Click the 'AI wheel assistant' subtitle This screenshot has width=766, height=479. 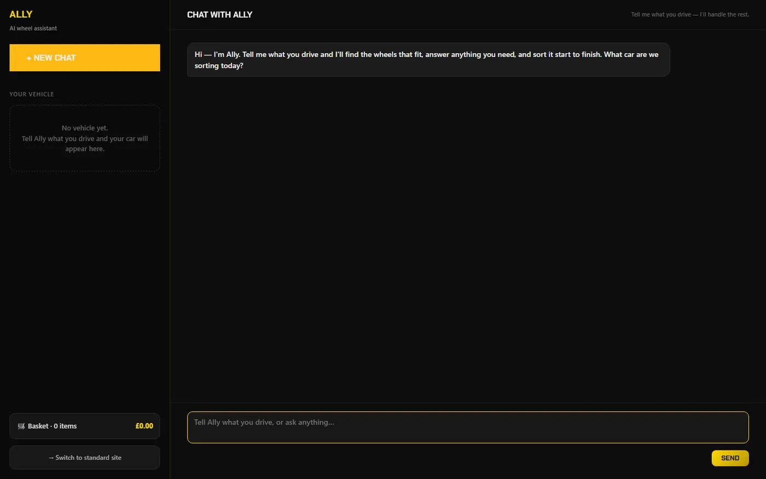33,28
